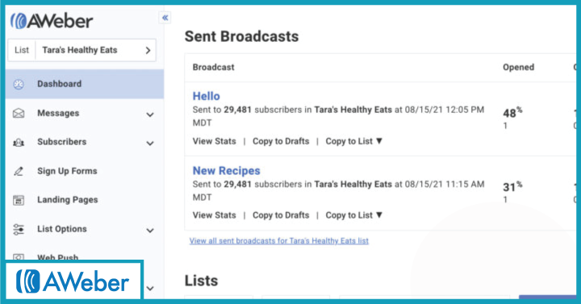581x304 pixels.
Task: Expand the List Options submenu chevron
Action: 150,231
